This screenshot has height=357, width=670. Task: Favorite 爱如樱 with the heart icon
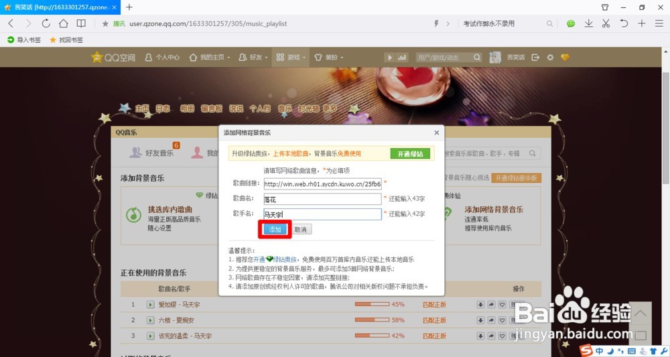[502, 305]
